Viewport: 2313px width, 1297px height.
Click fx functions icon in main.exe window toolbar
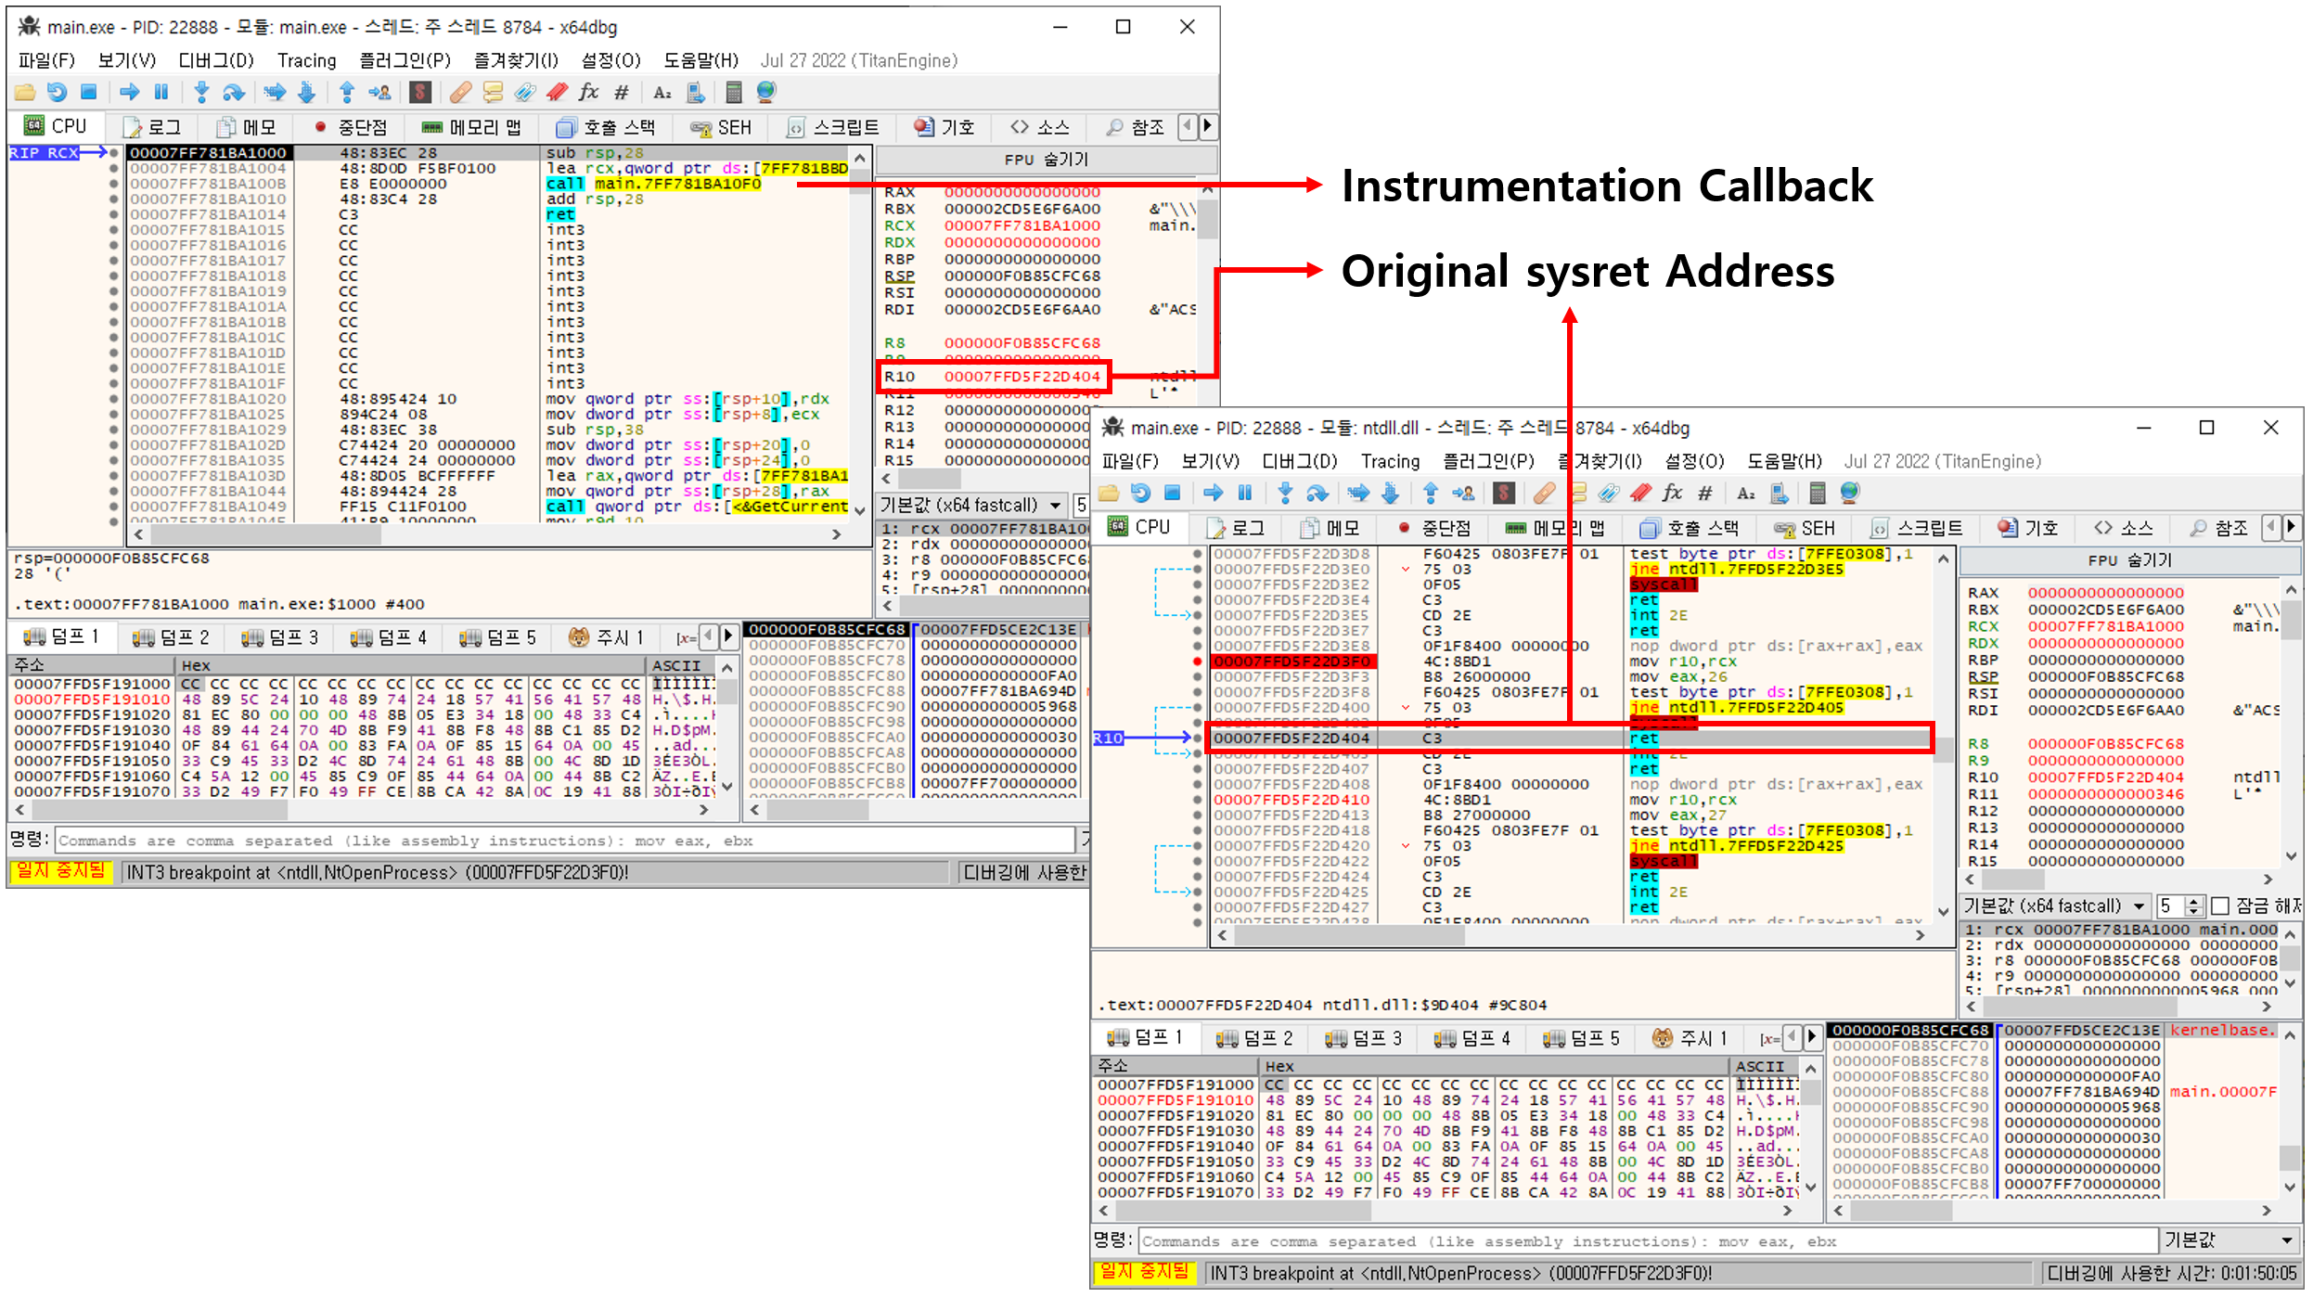click(588, 92)
